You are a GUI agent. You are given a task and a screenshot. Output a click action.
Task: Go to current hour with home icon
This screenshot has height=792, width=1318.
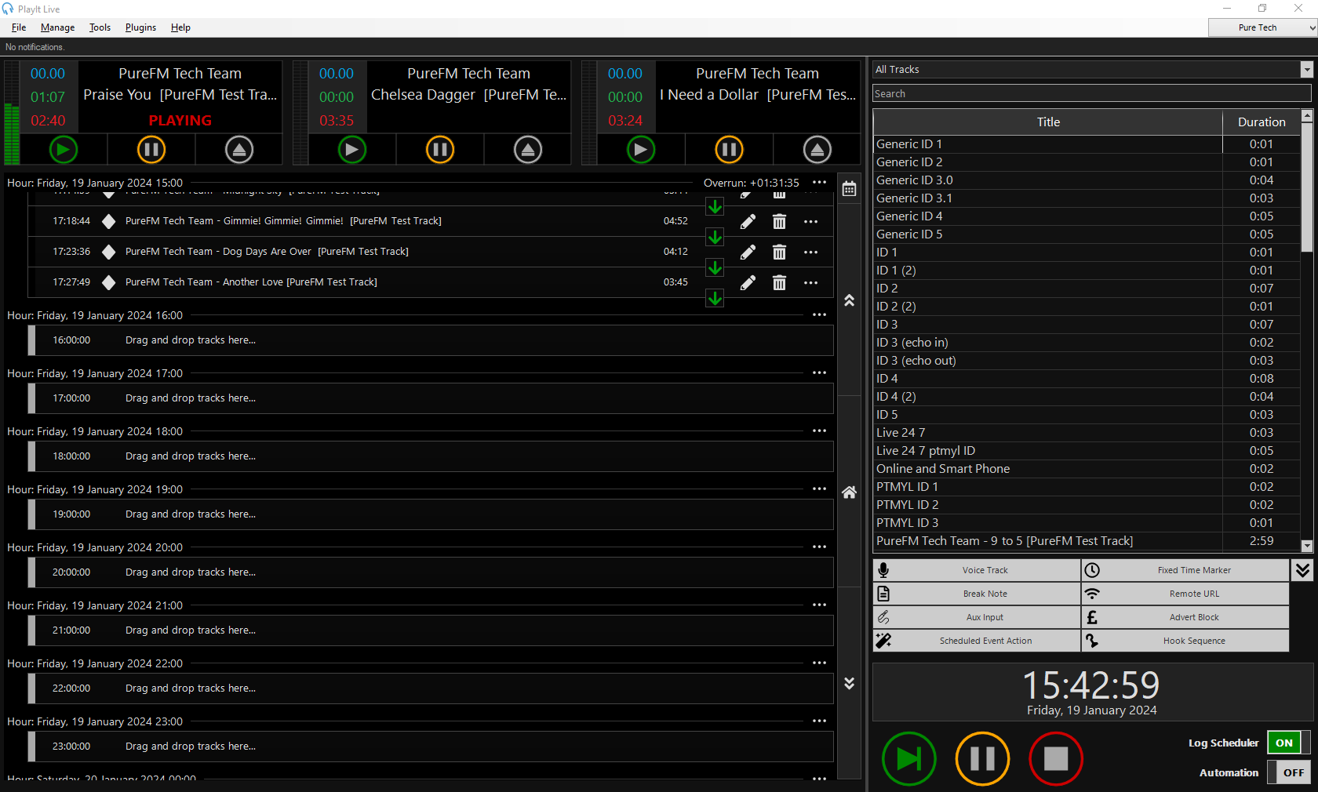click(849, 492)
